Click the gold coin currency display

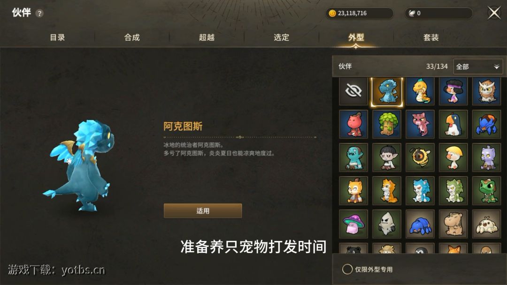[x=360, y=13]
